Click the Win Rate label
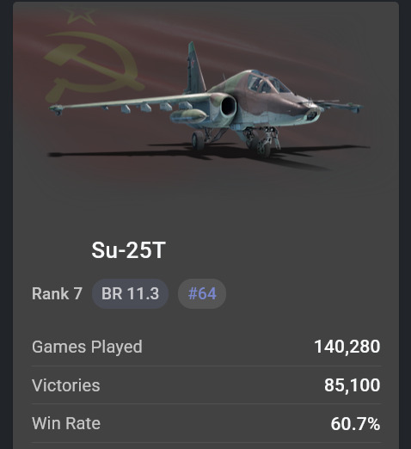The width and height of the screenshot is (411, 449). click(x=66, y=423)
